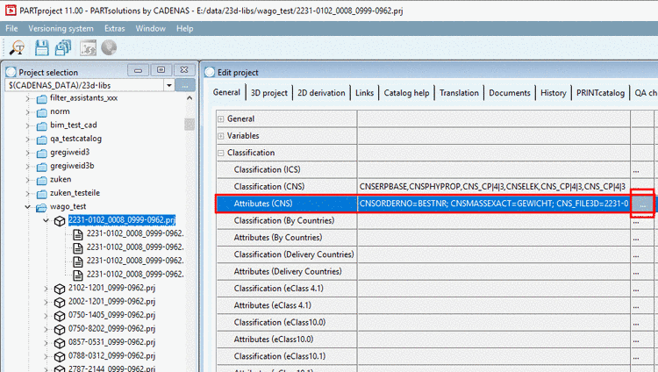Expand the Variables section
The height and width of the screenshot is (372, 658).
[x=221, y=136]
